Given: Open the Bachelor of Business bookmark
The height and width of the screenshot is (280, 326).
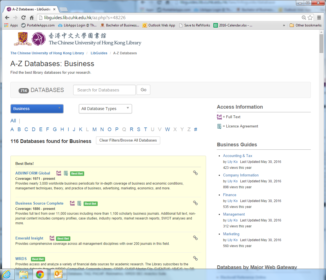Looking at the screenshot, I should [120, 25].
